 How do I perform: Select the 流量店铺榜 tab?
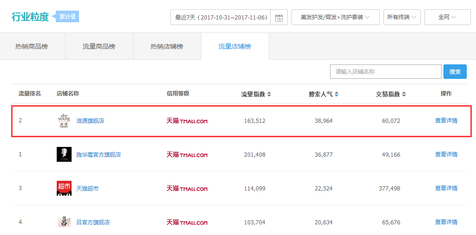235,46
